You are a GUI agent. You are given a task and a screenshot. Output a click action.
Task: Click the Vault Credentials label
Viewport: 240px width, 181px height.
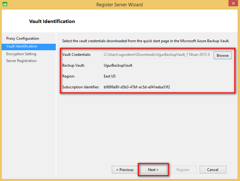pos(76,55)
